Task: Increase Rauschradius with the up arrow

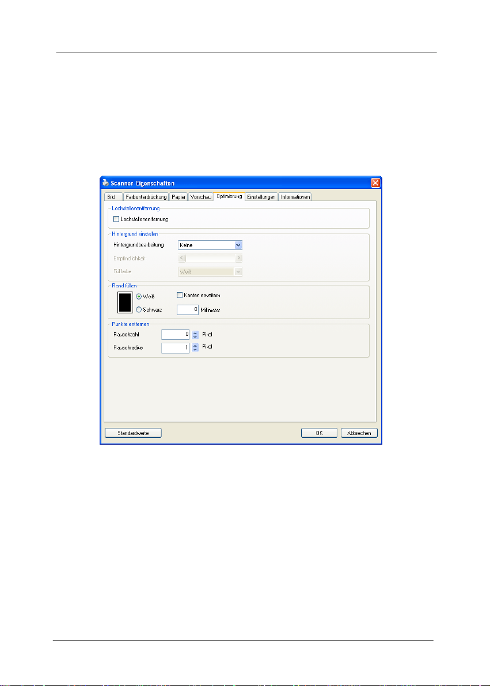Action: [195, 346]
